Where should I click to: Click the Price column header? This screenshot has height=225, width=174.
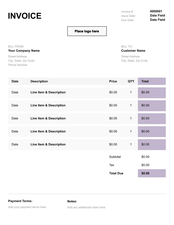[x=113, y=81]
